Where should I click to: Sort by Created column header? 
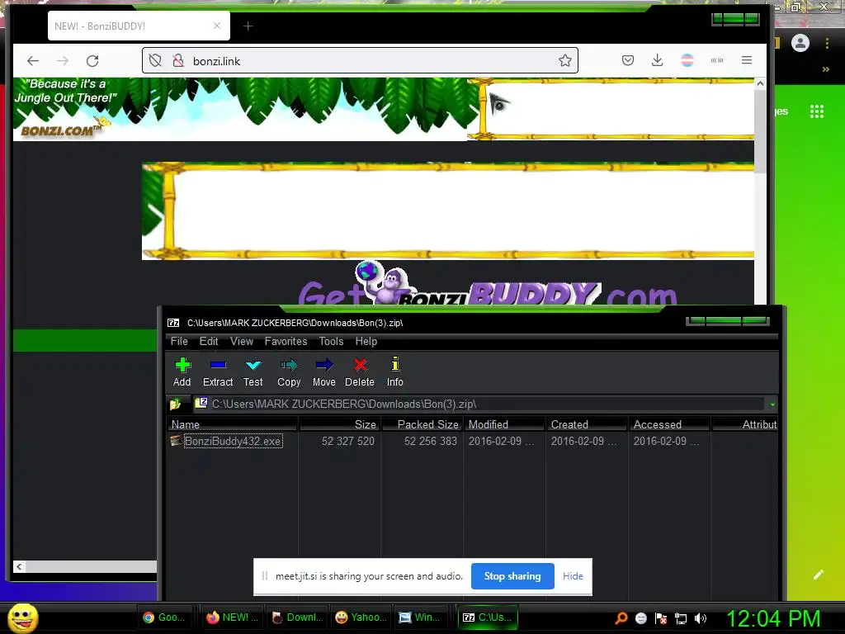pyautogui.click(x=587, y=424)
